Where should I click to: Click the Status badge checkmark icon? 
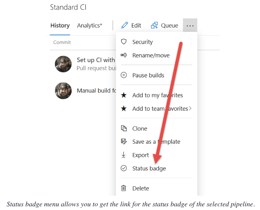[x=124, y=168]
